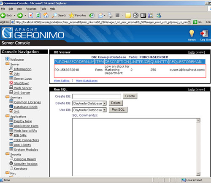Open the Run SQL help link
Screen dimensions: 211x183
(x=191, y=90)
